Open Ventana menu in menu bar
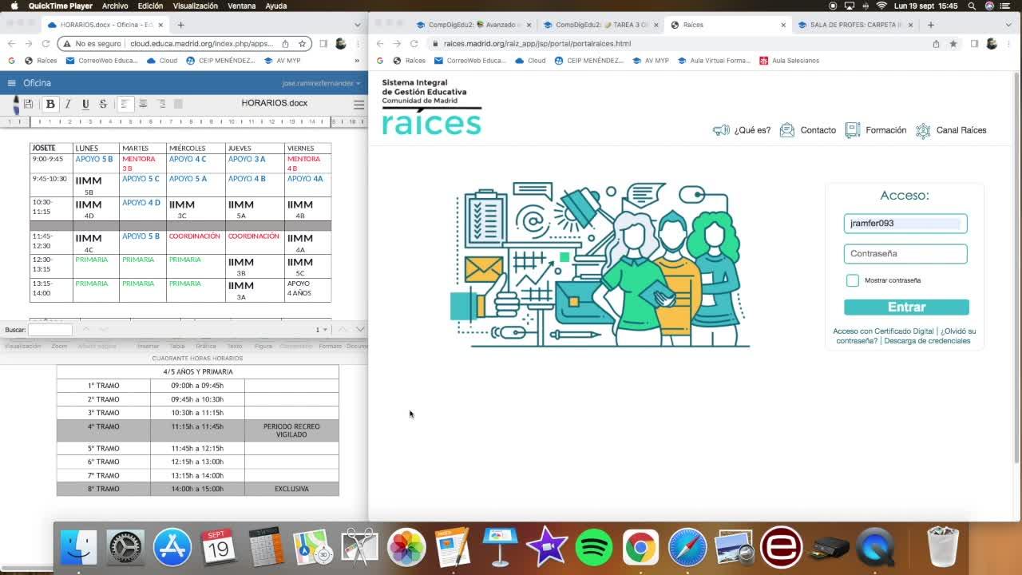This screenshot has width=1022, height=575. point(242,6)
